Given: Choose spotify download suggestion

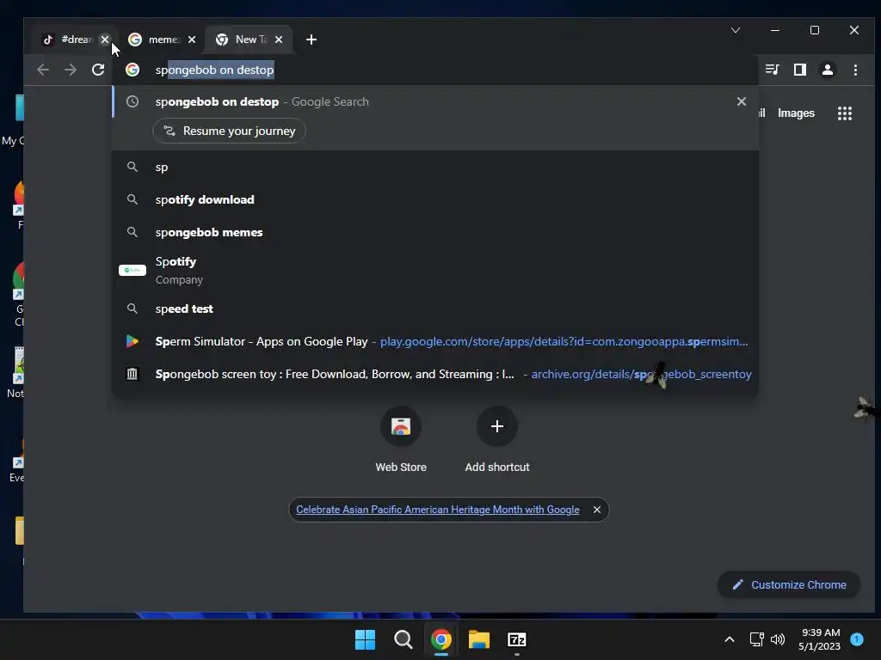Looking at the screenshot, I should tap(435, 199).
